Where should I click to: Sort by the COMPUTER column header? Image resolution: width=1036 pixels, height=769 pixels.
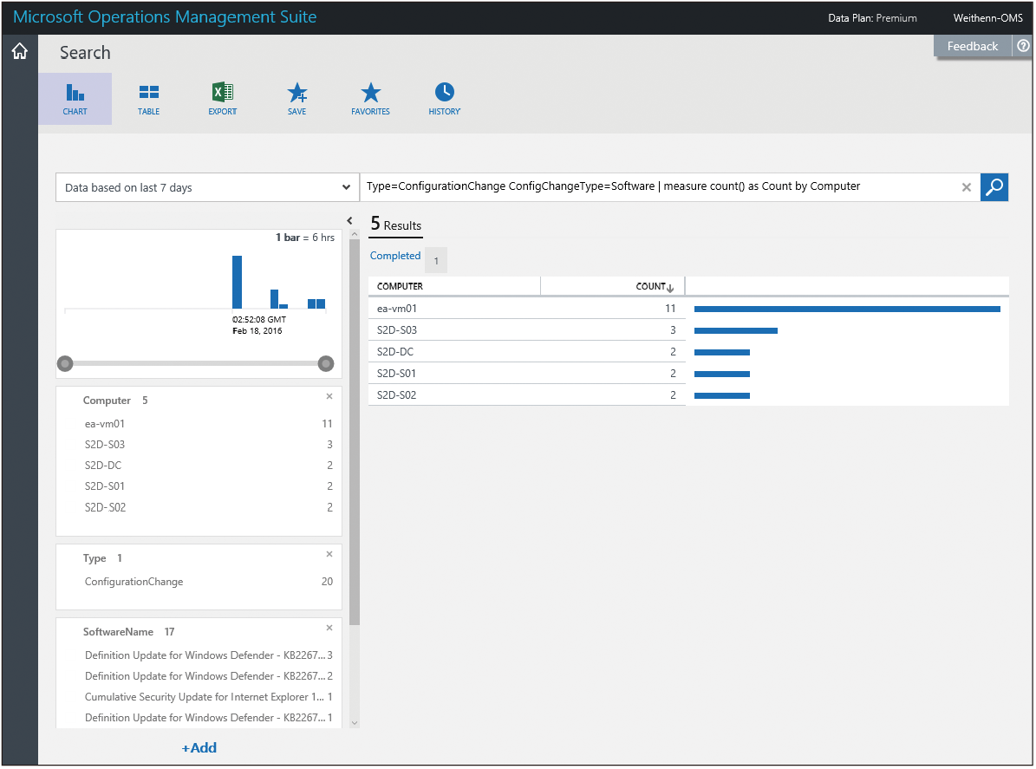[x=400, y=286]
